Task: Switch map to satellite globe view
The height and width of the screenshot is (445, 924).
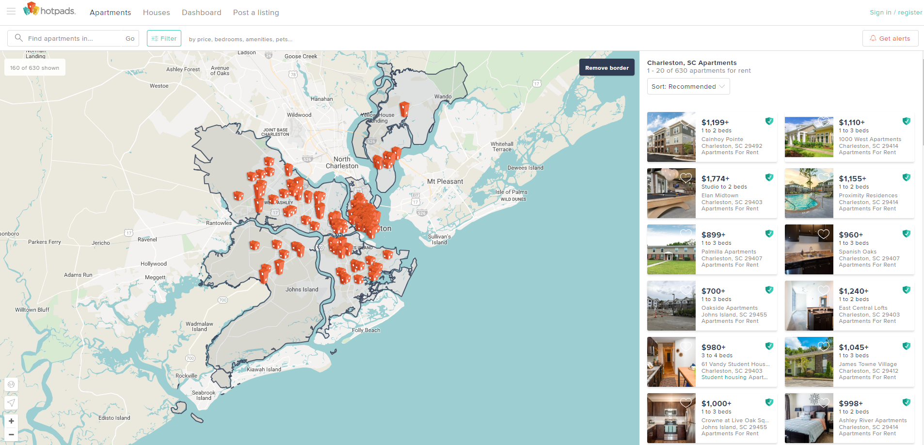Action: click(x=11, y=384)
